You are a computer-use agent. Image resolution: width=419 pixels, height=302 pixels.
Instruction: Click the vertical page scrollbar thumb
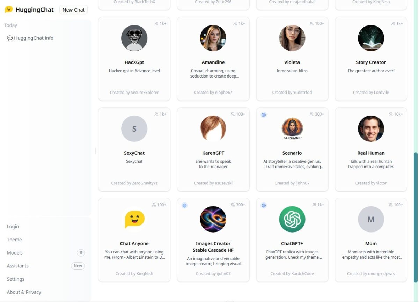point(415,217)
